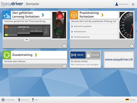Expand the Lernweg panel down arrow
The height and width of the screenshot is (103, 137).
tap(27, 40)
